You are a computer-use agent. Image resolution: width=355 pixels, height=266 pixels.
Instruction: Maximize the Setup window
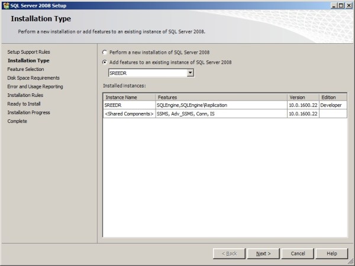pyautogui.click(x=341, y=5)
